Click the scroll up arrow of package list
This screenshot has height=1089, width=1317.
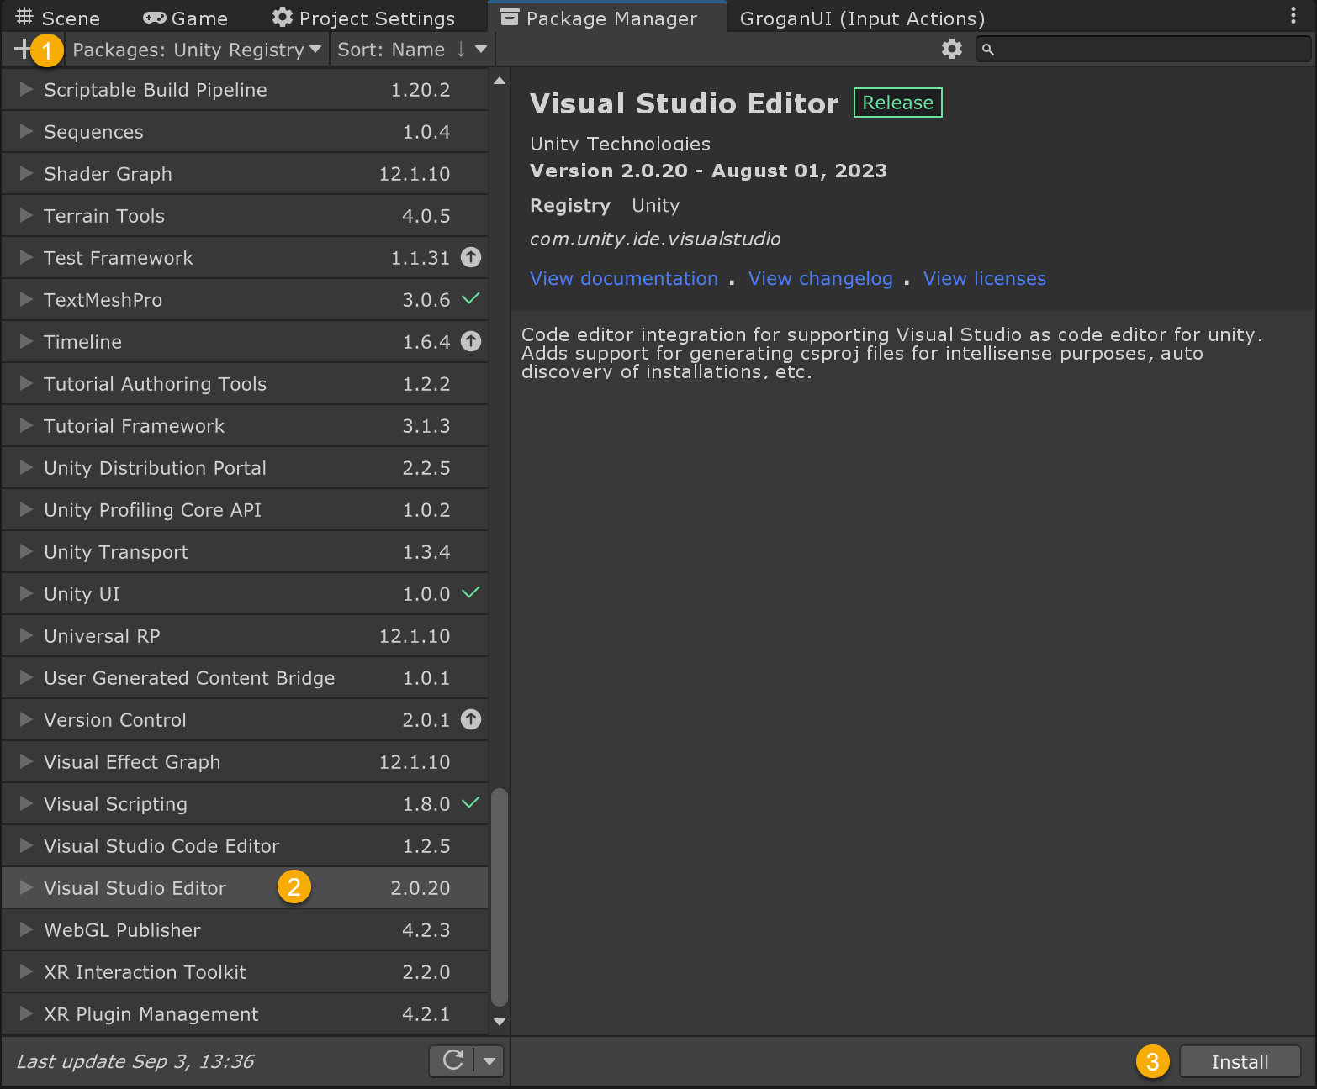499,81
